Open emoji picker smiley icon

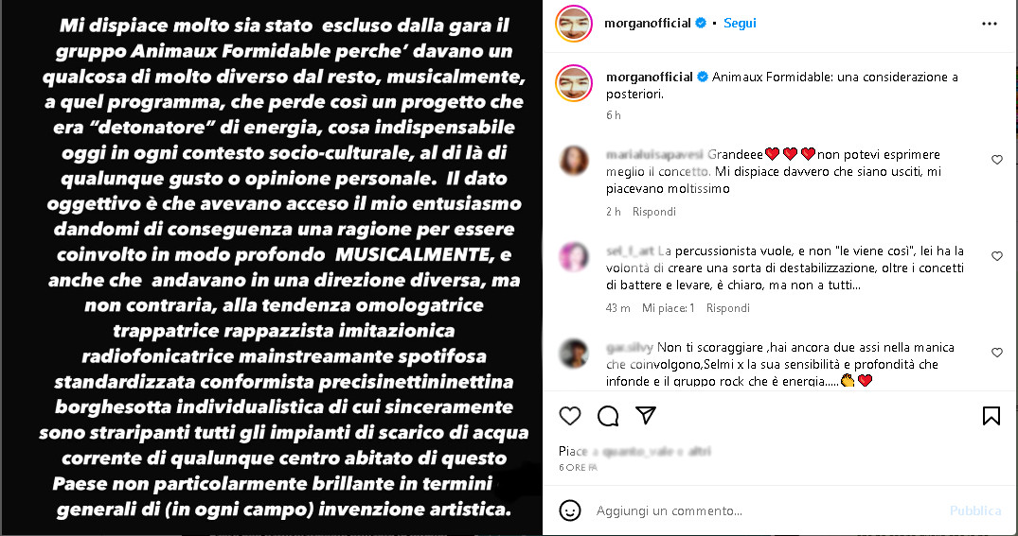click(x=570, y=510)
